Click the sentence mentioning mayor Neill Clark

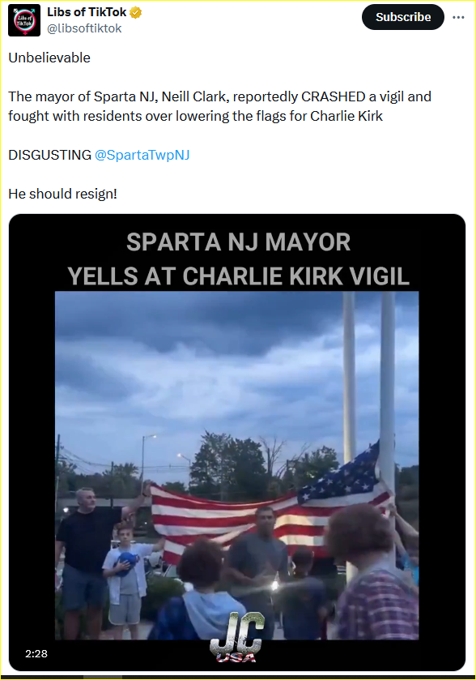[219, 106]
